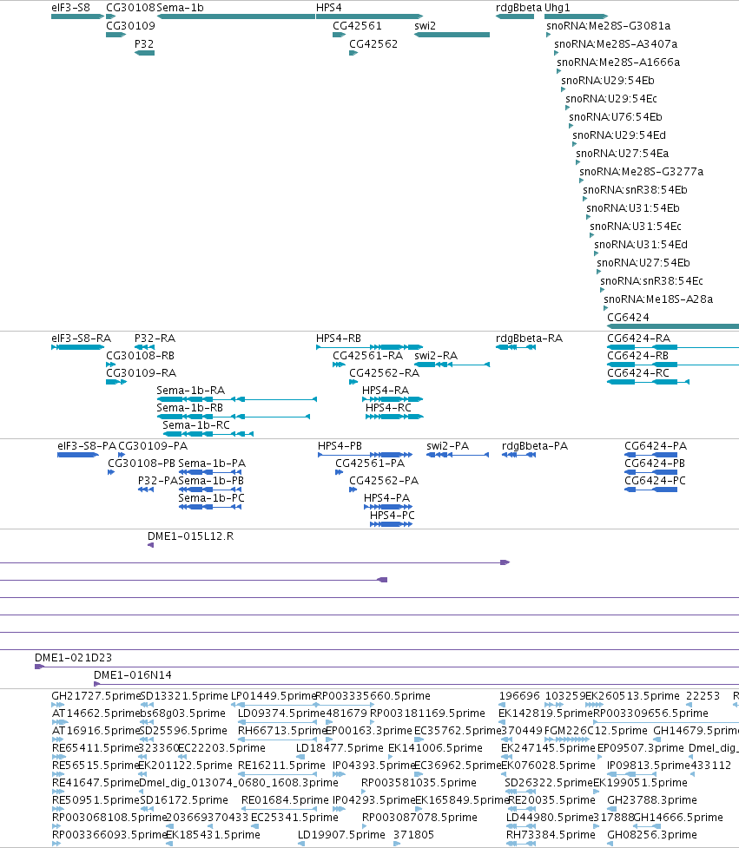739x848 pixels.
Task: Open the HPS4-PB CDS label
Action: pyautogui.click(x=340, y=446)
